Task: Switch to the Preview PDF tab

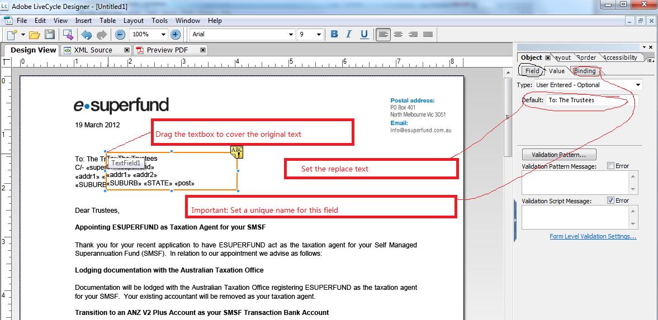Action: point(167,50)
